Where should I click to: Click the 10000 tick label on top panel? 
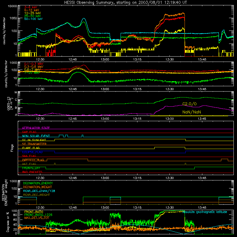pos(12,6)
